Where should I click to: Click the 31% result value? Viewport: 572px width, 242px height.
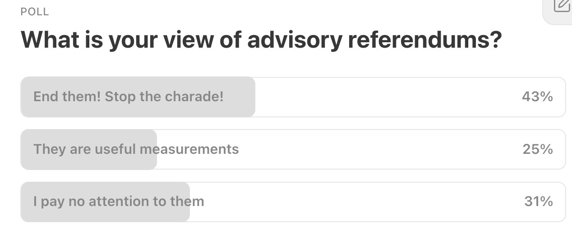(x=539, y=202)
